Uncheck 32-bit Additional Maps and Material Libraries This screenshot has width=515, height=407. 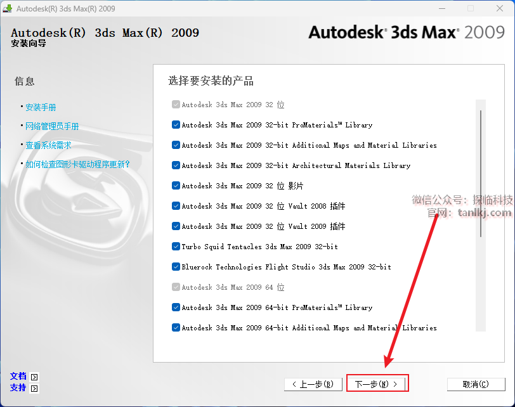[176, 145]
